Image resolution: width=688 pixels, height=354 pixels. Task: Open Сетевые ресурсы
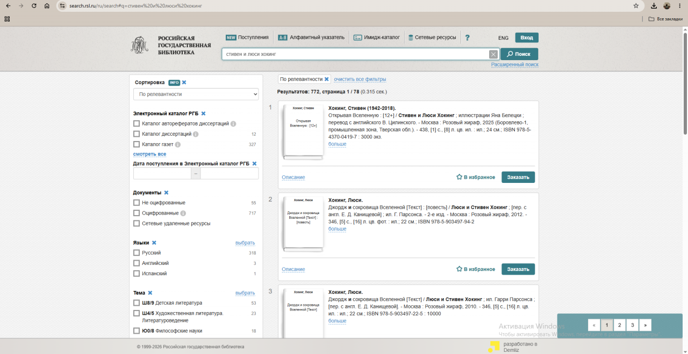pos(432,38)
